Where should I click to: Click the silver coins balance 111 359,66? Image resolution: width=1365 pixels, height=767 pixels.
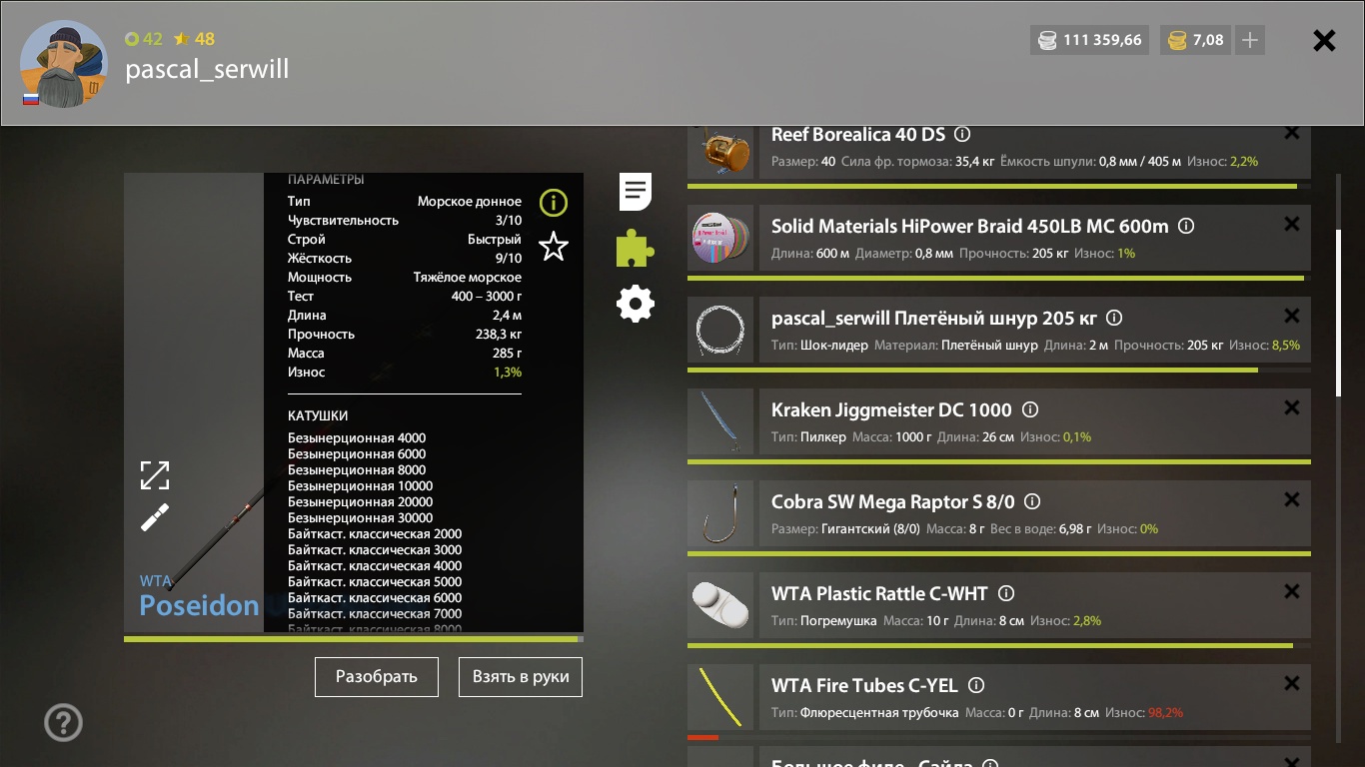[1089, 40]
